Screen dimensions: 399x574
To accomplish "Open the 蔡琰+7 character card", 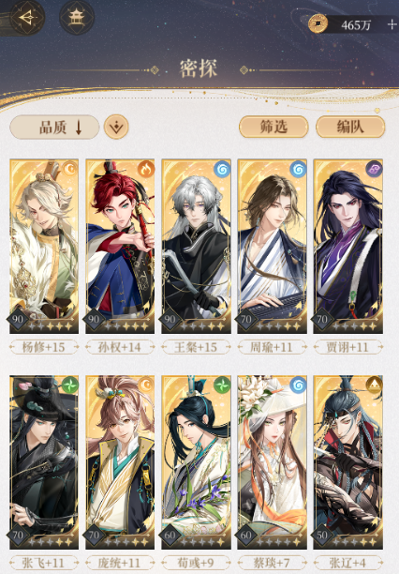I will pos(273,462).
